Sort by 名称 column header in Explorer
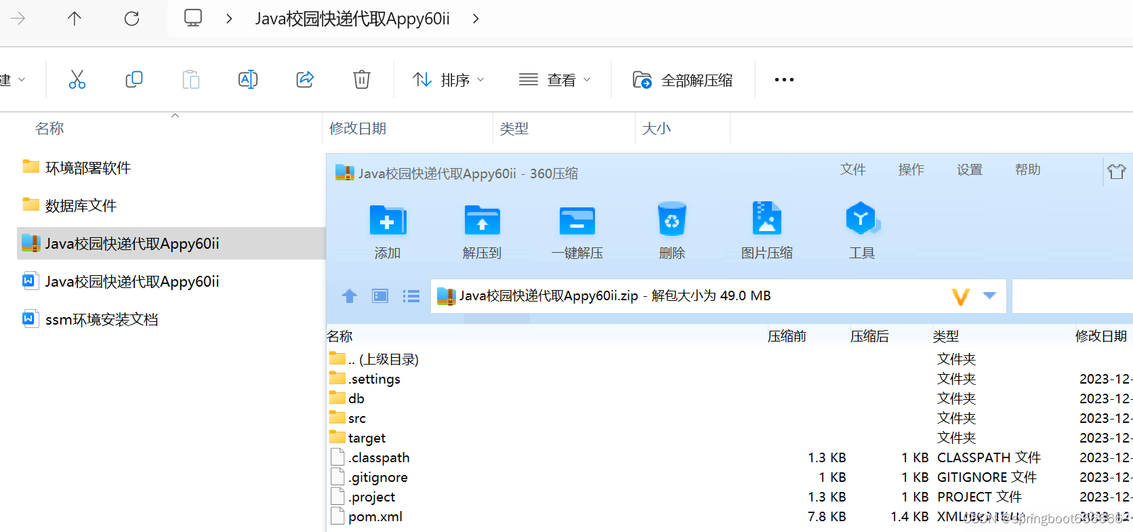 click(49, 128)
